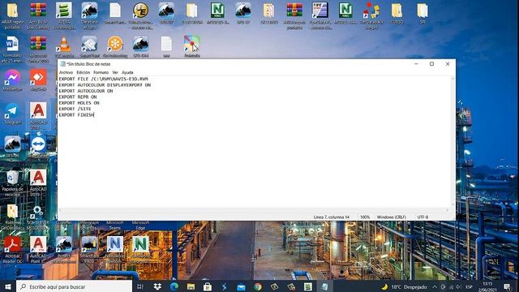The width and height of the screenshot is (519, 292).
Task: Click the UTF-8 encoding status entry
Action: point(422,217)
